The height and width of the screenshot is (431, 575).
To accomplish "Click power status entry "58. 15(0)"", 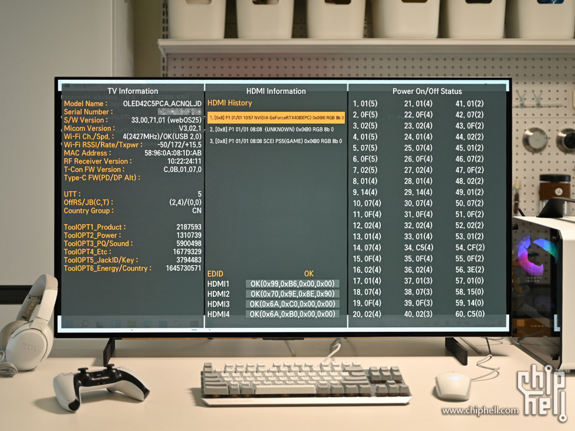I will (469, 292).
